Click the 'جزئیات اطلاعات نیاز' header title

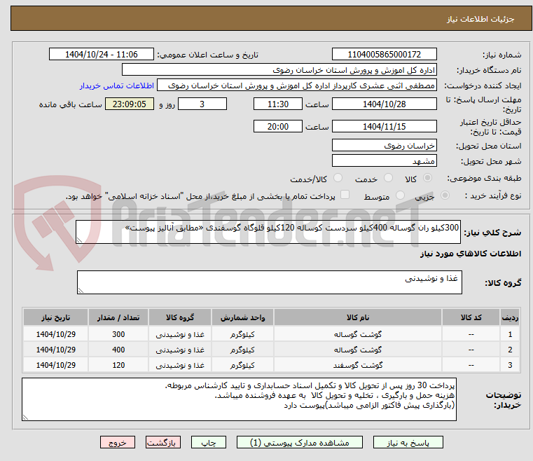point(480,19)
